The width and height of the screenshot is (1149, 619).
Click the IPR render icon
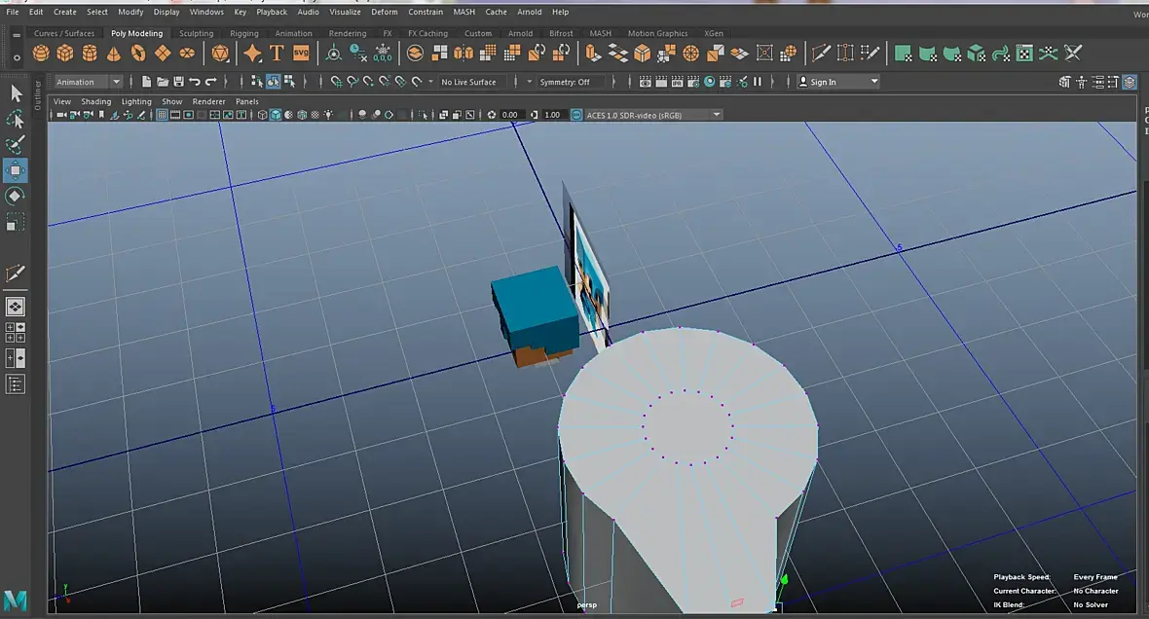pos(677,82)
